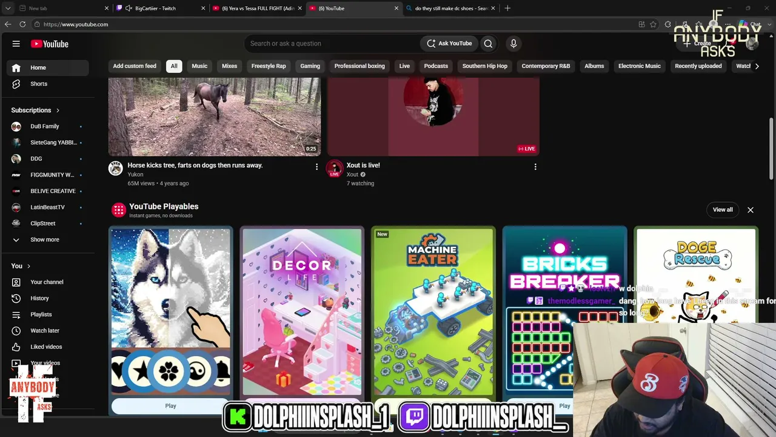Open the Yukon channel avatar

116,168
